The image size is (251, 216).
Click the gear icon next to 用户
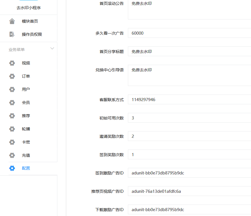[12, 89]
